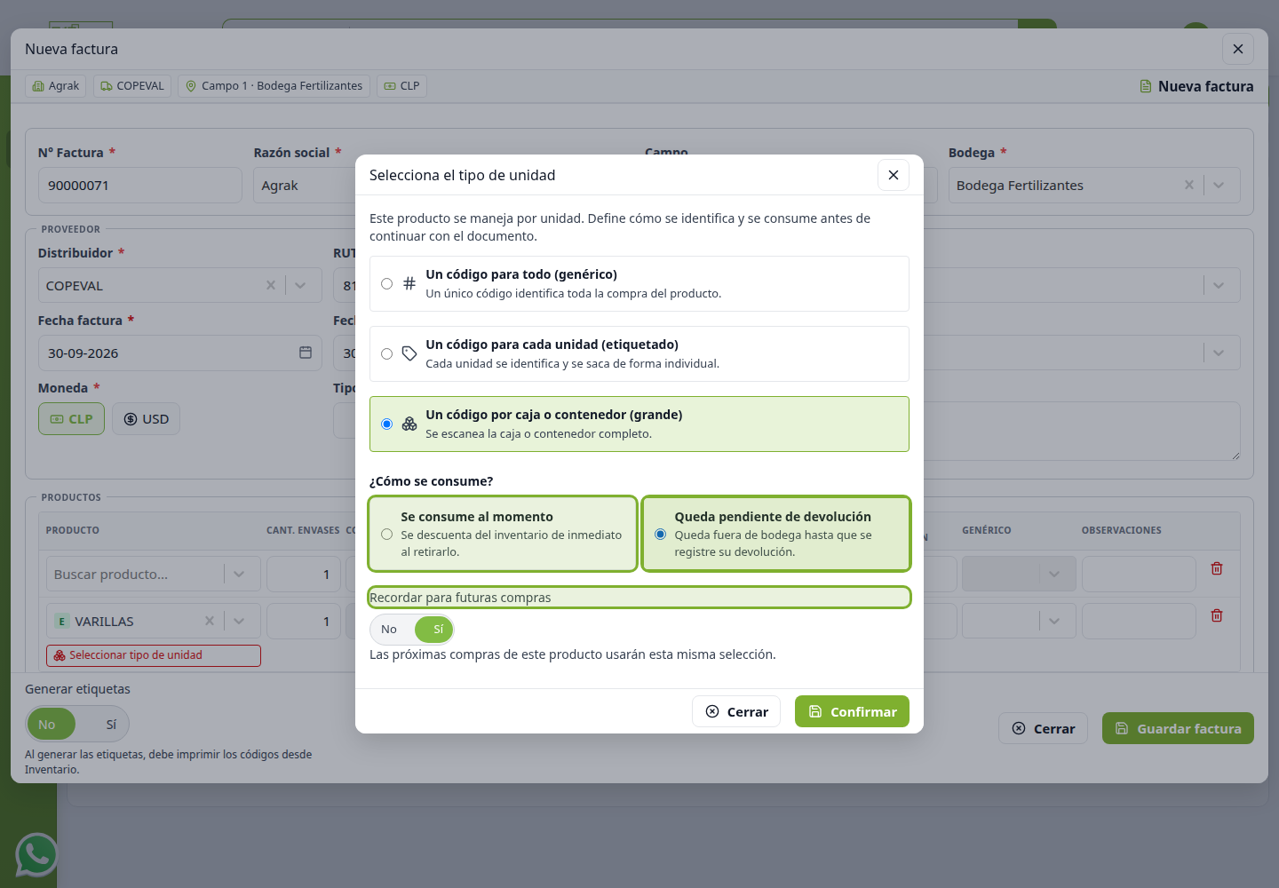Set Generar etiquetas toggle to Sí
This screenshot has width=1279, height=888.
[111, 725]
